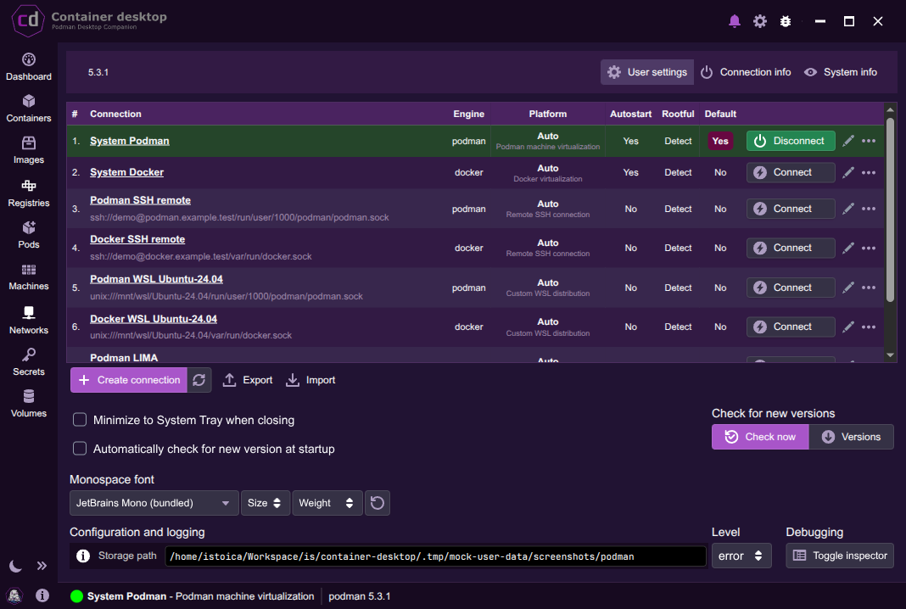Image resolution: width=906 pixels, height=609 pixels.
Task: Edit the System Podman connection pencil icon
Action: (x=848, y=141)
